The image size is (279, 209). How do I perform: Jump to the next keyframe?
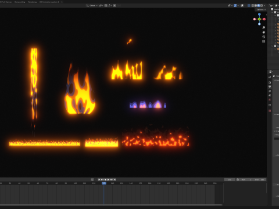click(112, 179)
